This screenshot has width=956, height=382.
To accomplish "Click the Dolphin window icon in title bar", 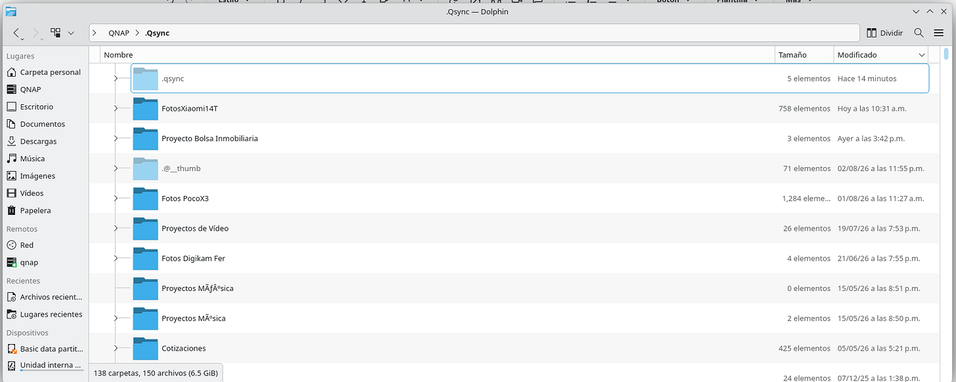I will point(11,11).
